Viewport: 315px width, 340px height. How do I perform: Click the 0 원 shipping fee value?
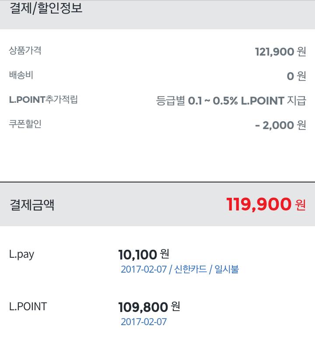click(x=296, y=76)
